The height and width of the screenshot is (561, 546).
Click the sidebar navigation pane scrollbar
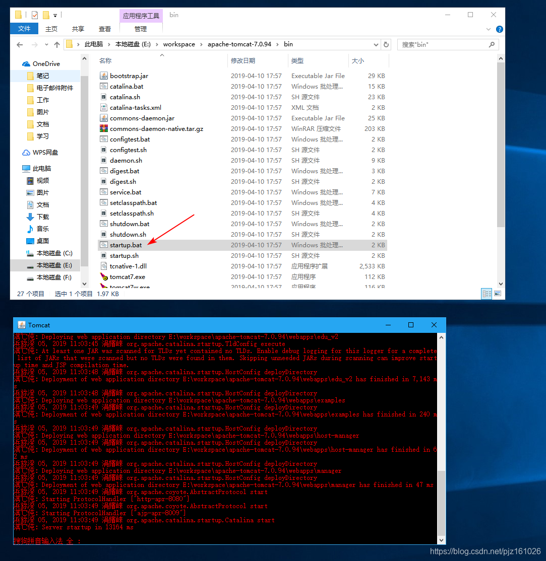coord(85,171)
